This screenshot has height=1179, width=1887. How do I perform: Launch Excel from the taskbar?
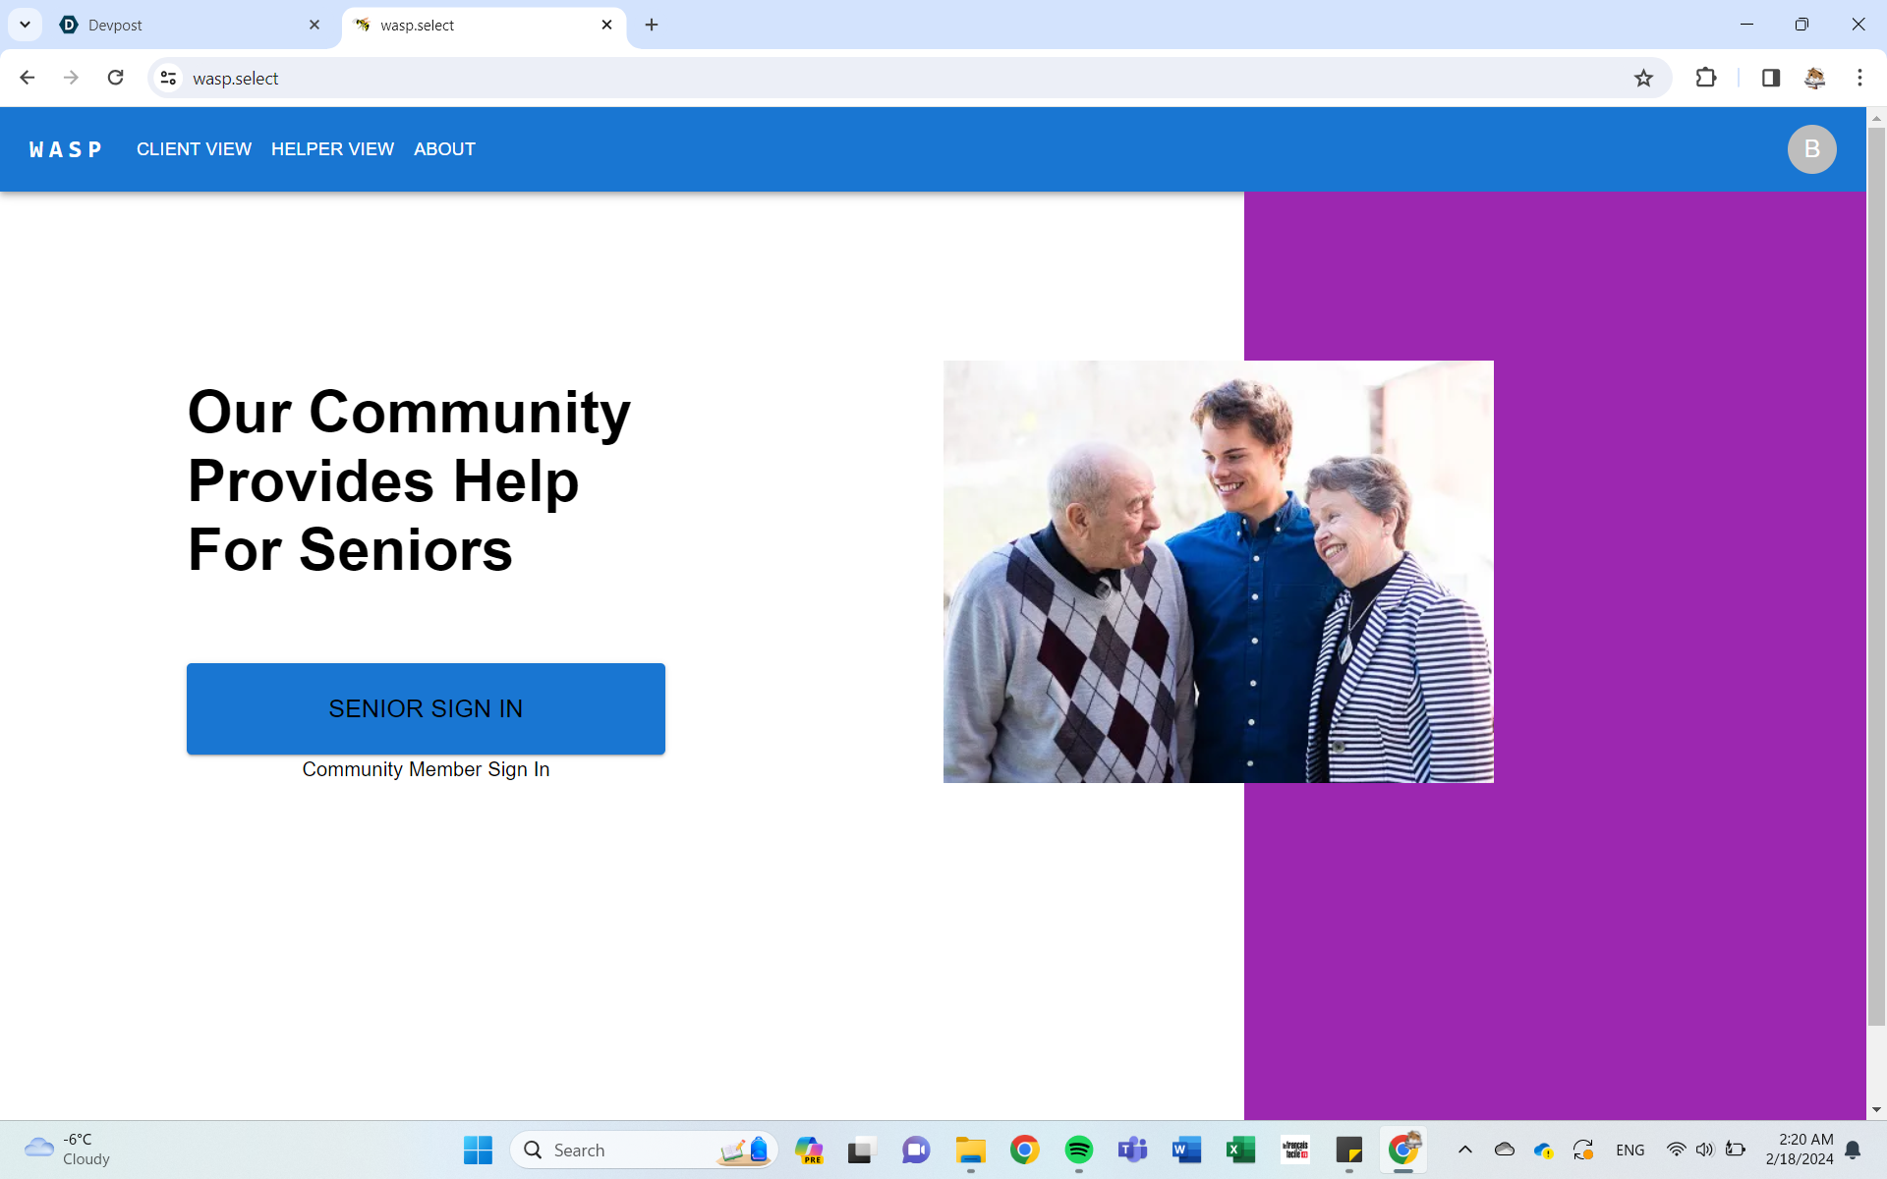tap(1240, 1150)
